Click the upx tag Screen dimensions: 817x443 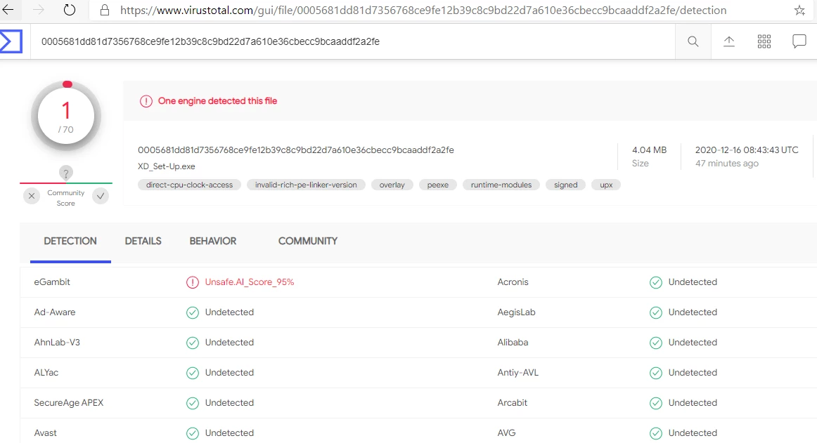pyautogui.click(x=606, y=185)
